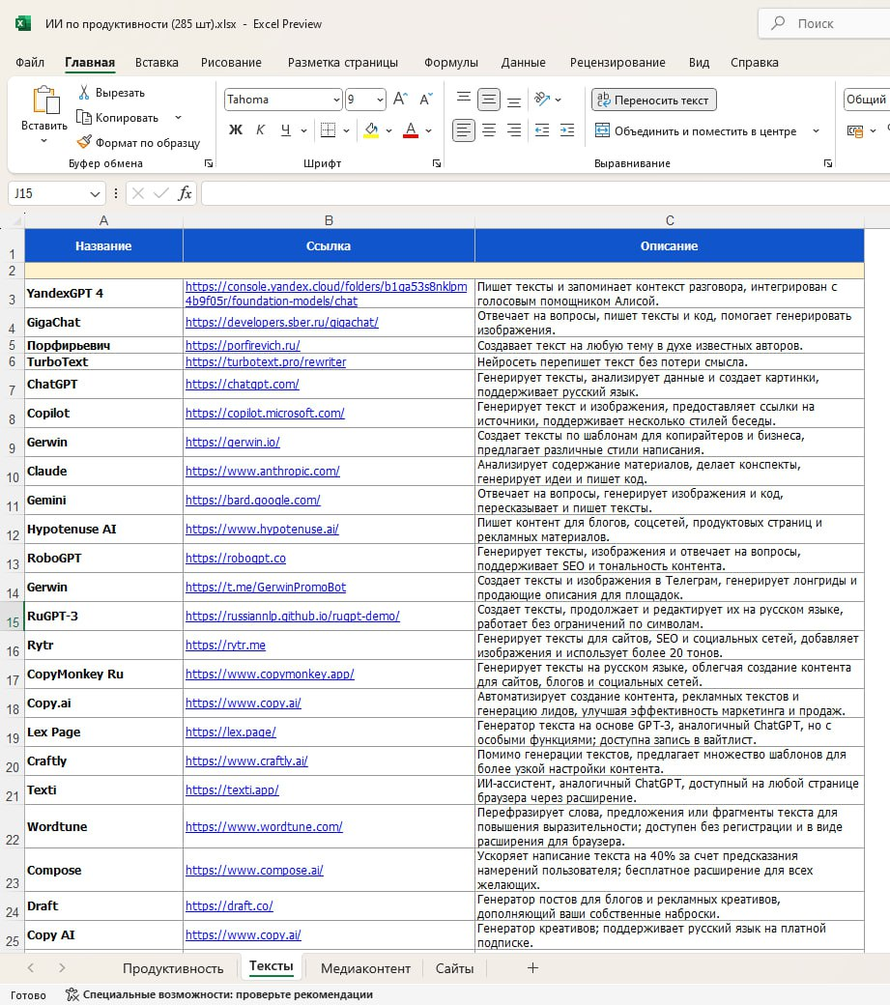
Task: Align text to the right
Action: (x=514, y=130)
